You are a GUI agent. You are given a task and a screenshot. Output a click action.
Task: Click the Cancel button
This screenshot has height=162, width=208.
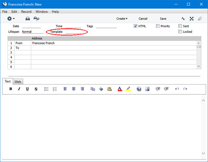pyautogui.click(x=143, y=19)
